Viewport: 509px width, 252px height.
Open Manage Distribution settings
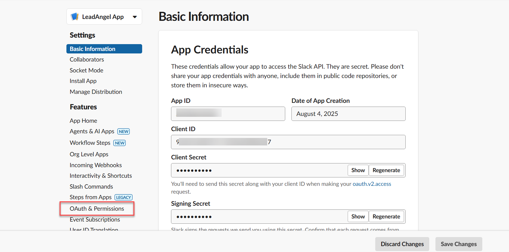click(x=96, y=92)
